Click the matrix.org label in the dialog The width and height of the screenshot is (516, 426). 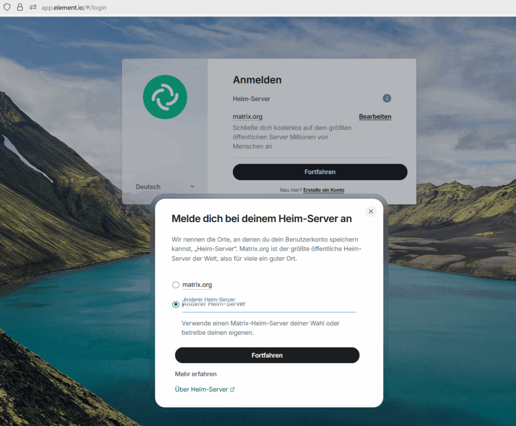tap(197, 285)
